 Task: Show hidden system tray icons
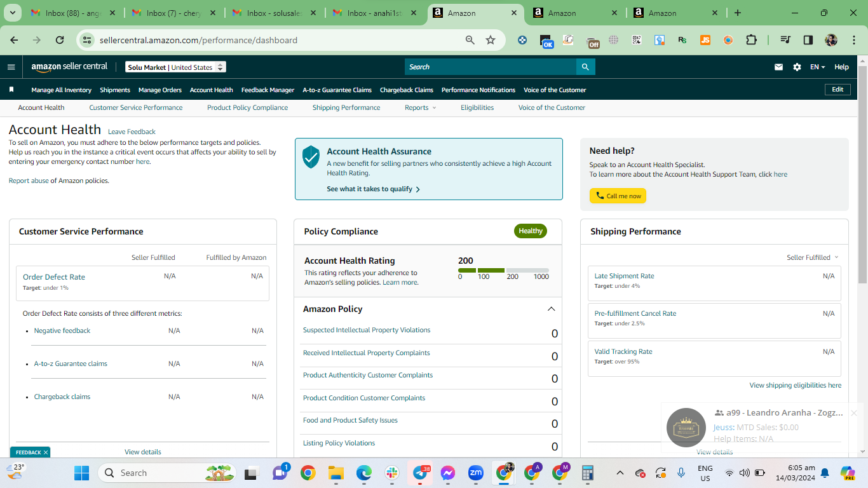tap(621, 473)
